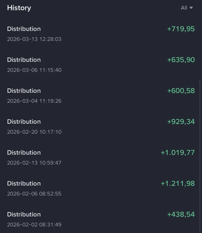Click the +1.211,98 amount
Image resolution: width=202 pixels, height=233 pixels.
178,184
